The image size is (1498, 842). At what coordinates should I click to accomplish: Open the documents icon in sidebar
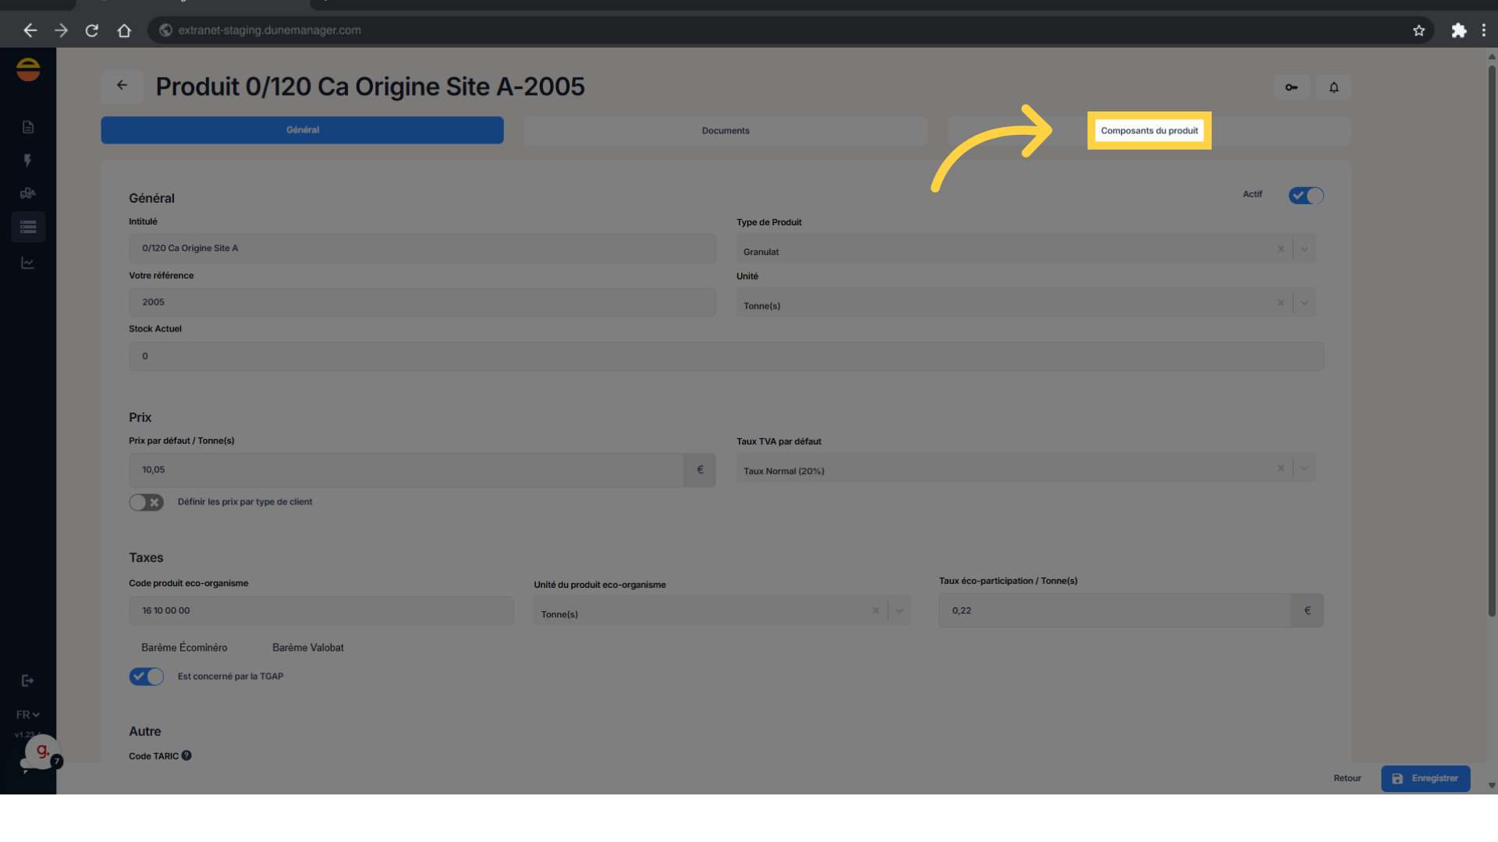click(28, 127)
